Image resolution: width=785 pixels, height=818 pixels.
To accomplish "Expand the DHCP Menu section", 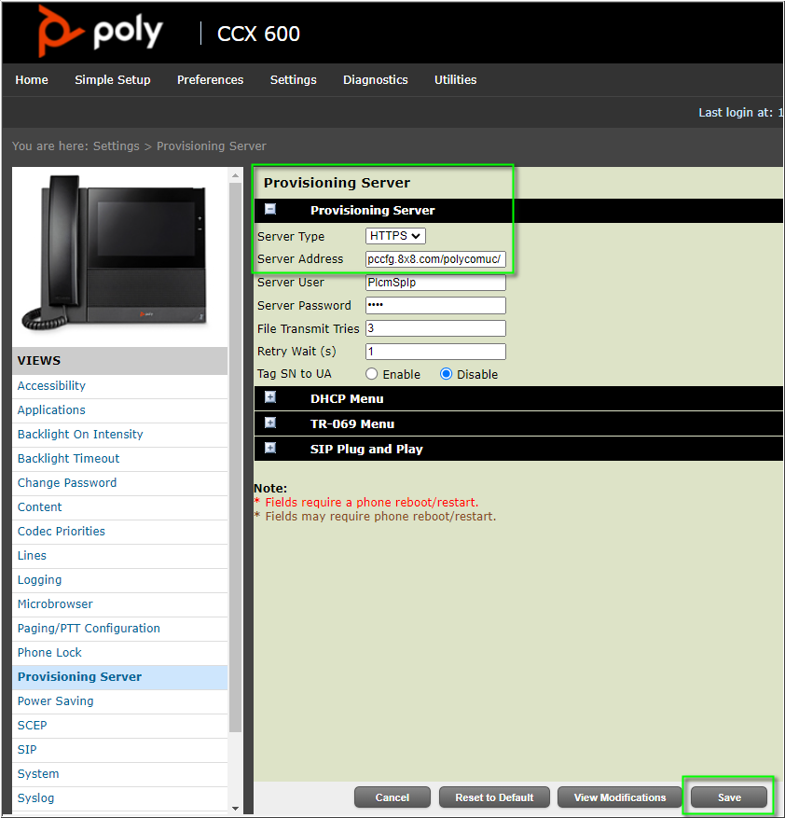I will 269,398.
